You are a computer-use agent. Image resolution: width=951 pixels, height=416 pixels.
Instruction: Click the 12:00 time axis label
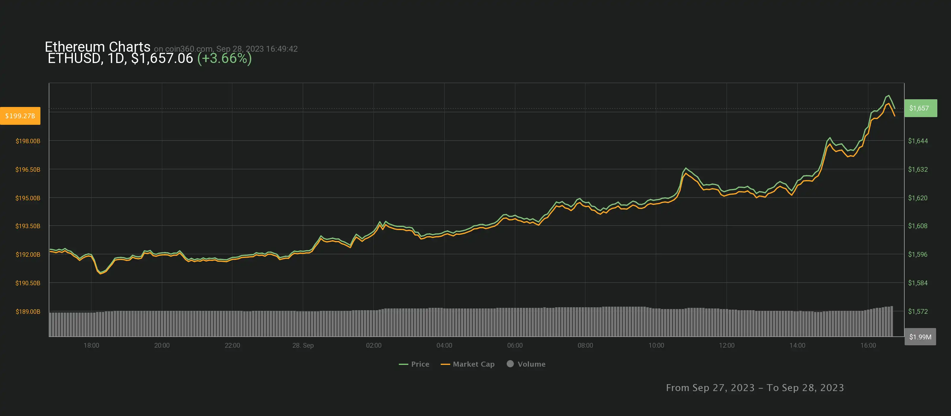[727, 345]
